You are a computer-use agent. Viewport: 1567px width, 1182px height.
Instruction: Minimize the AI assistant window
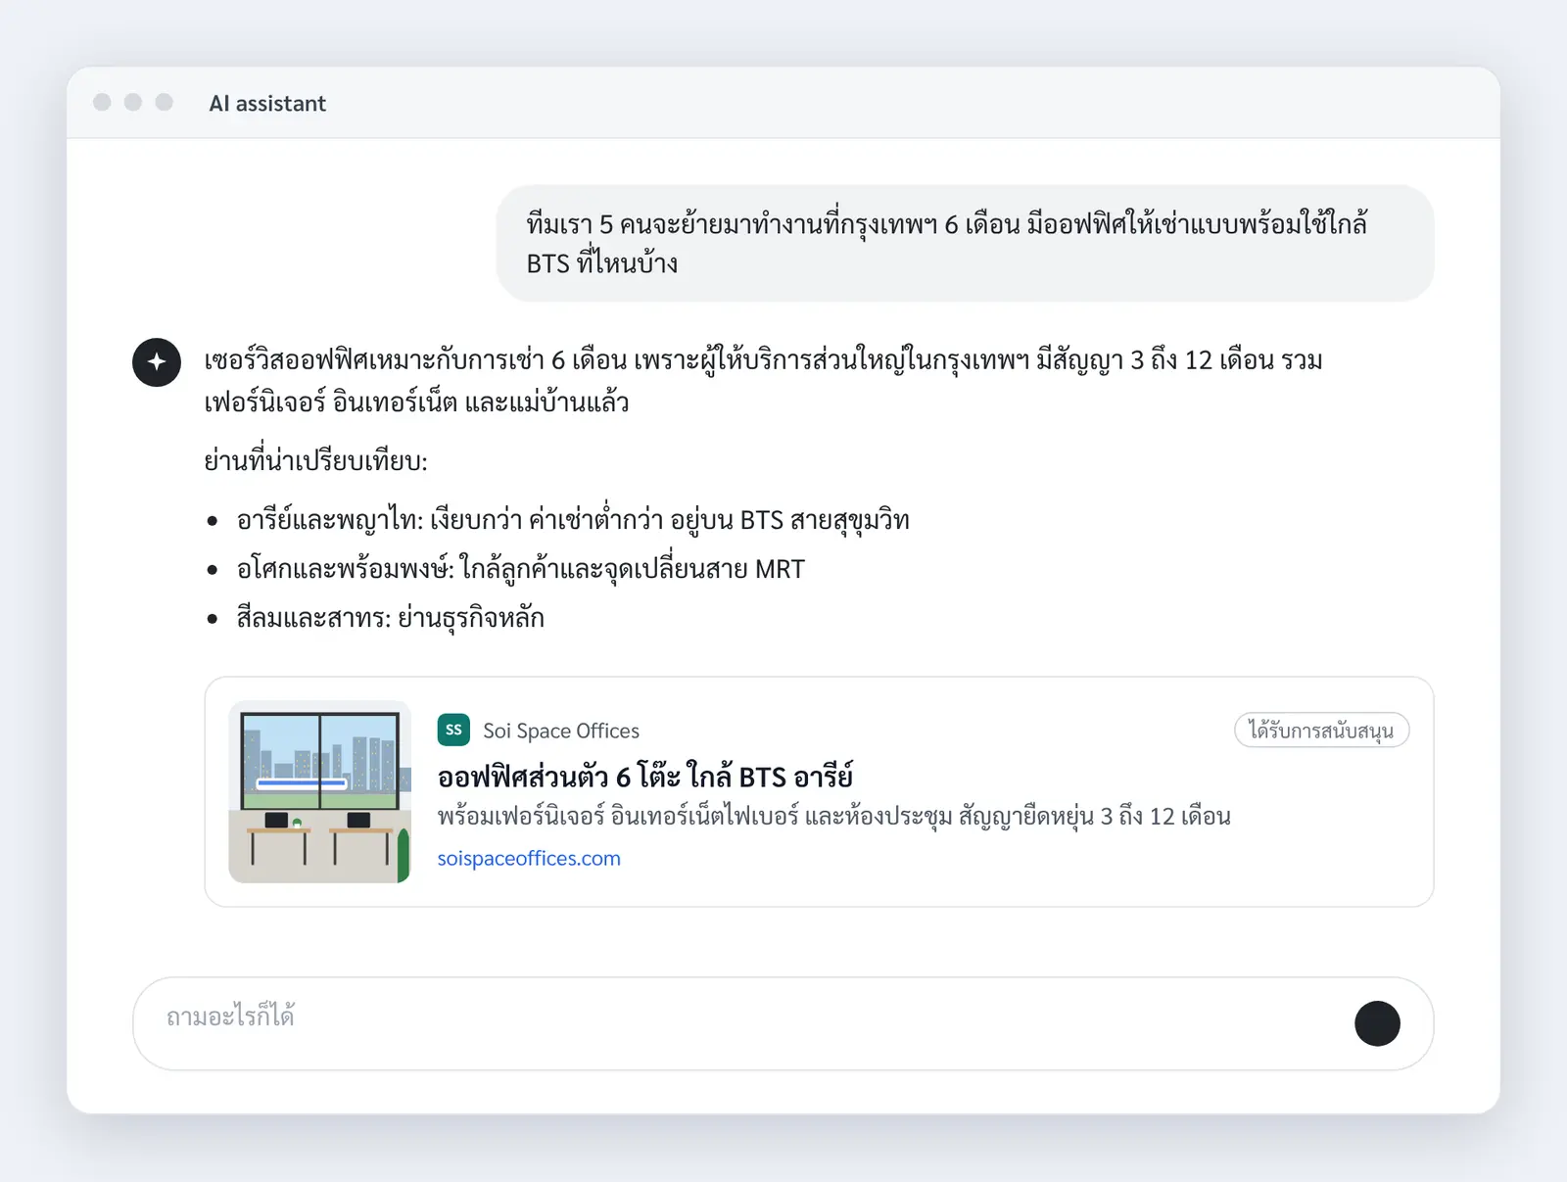pos(133,103)
